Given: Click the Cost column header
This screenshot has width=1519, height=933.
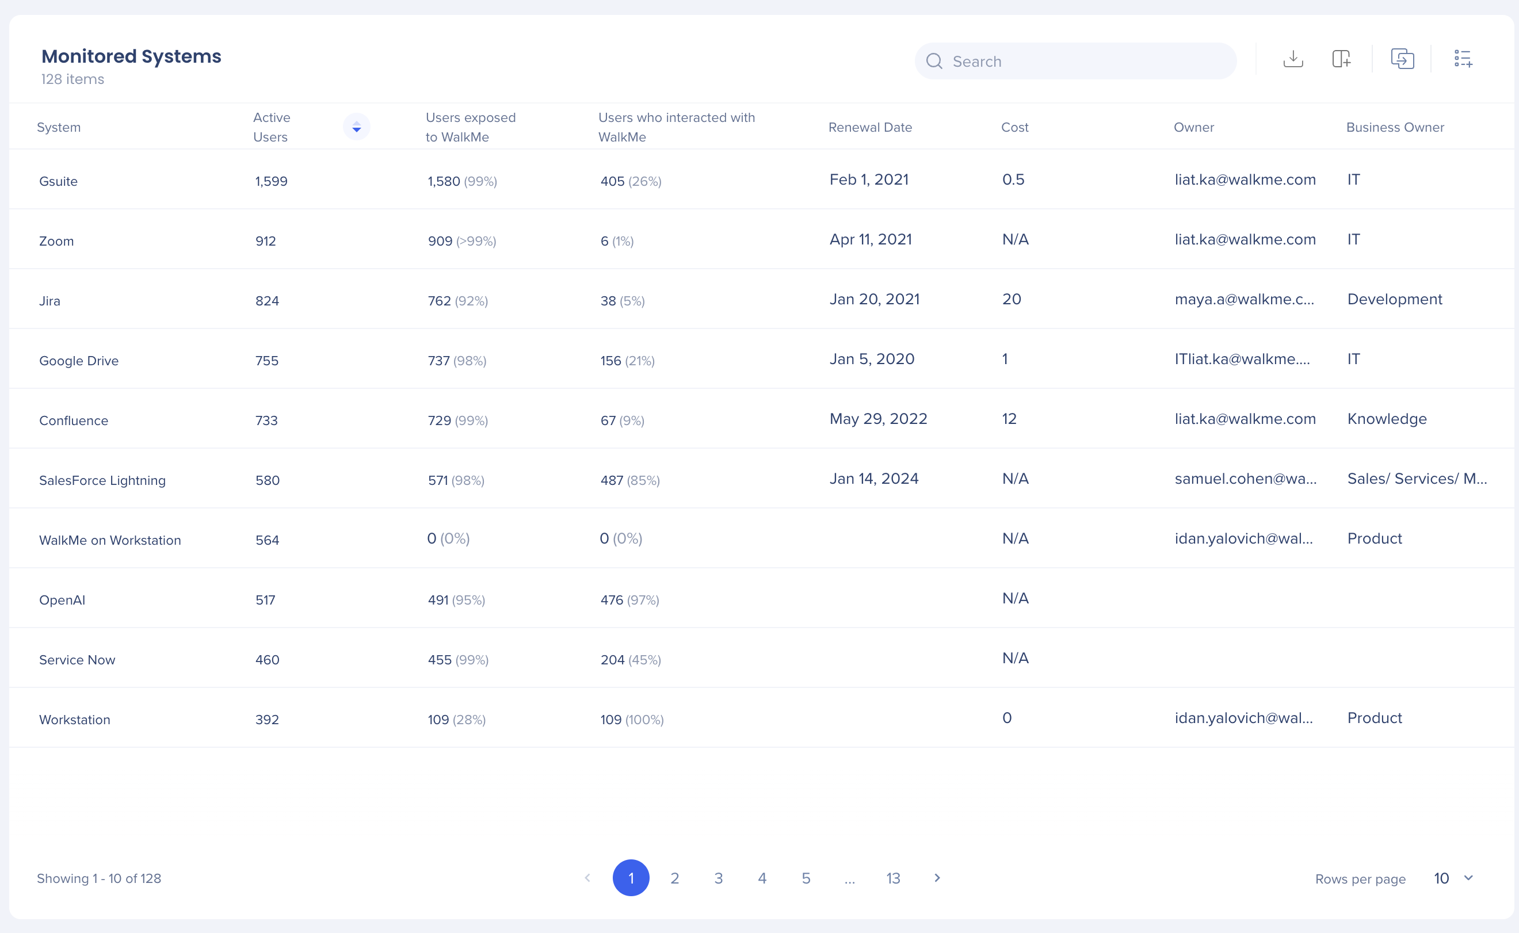Looking at the screenshot, I should (1014, 127).
